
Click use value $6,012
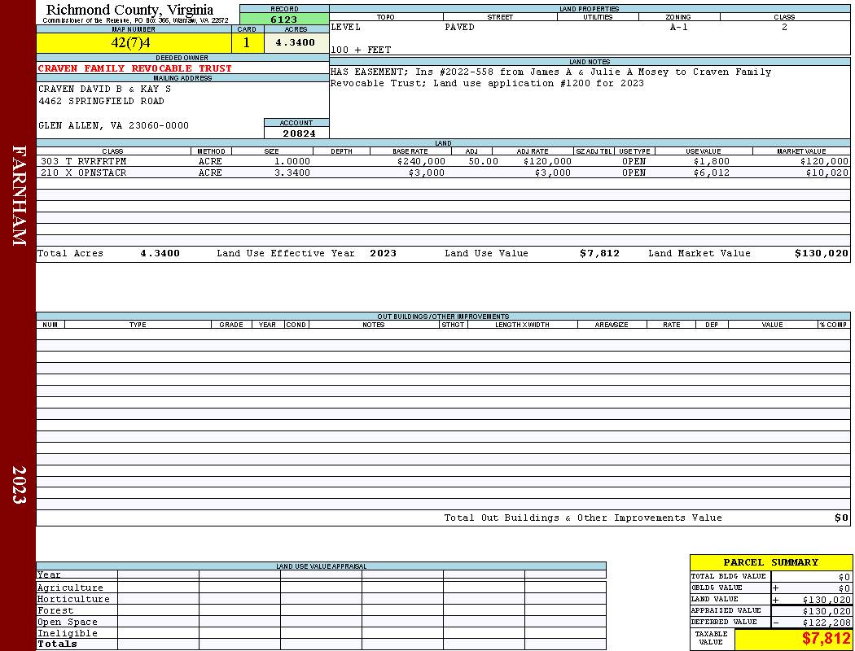[x=712, y=173]
